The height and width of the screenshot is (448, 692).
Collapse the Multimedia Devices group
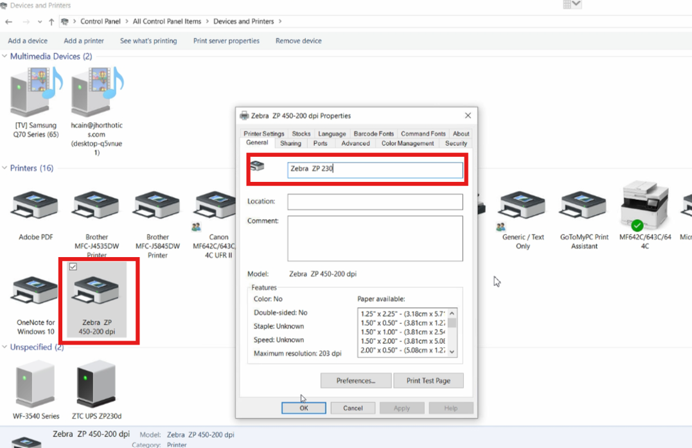click(x=5, y=57)
